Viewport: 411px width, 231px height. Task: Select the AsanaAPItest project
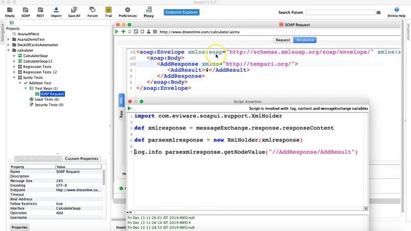click(x=28, y=34)
